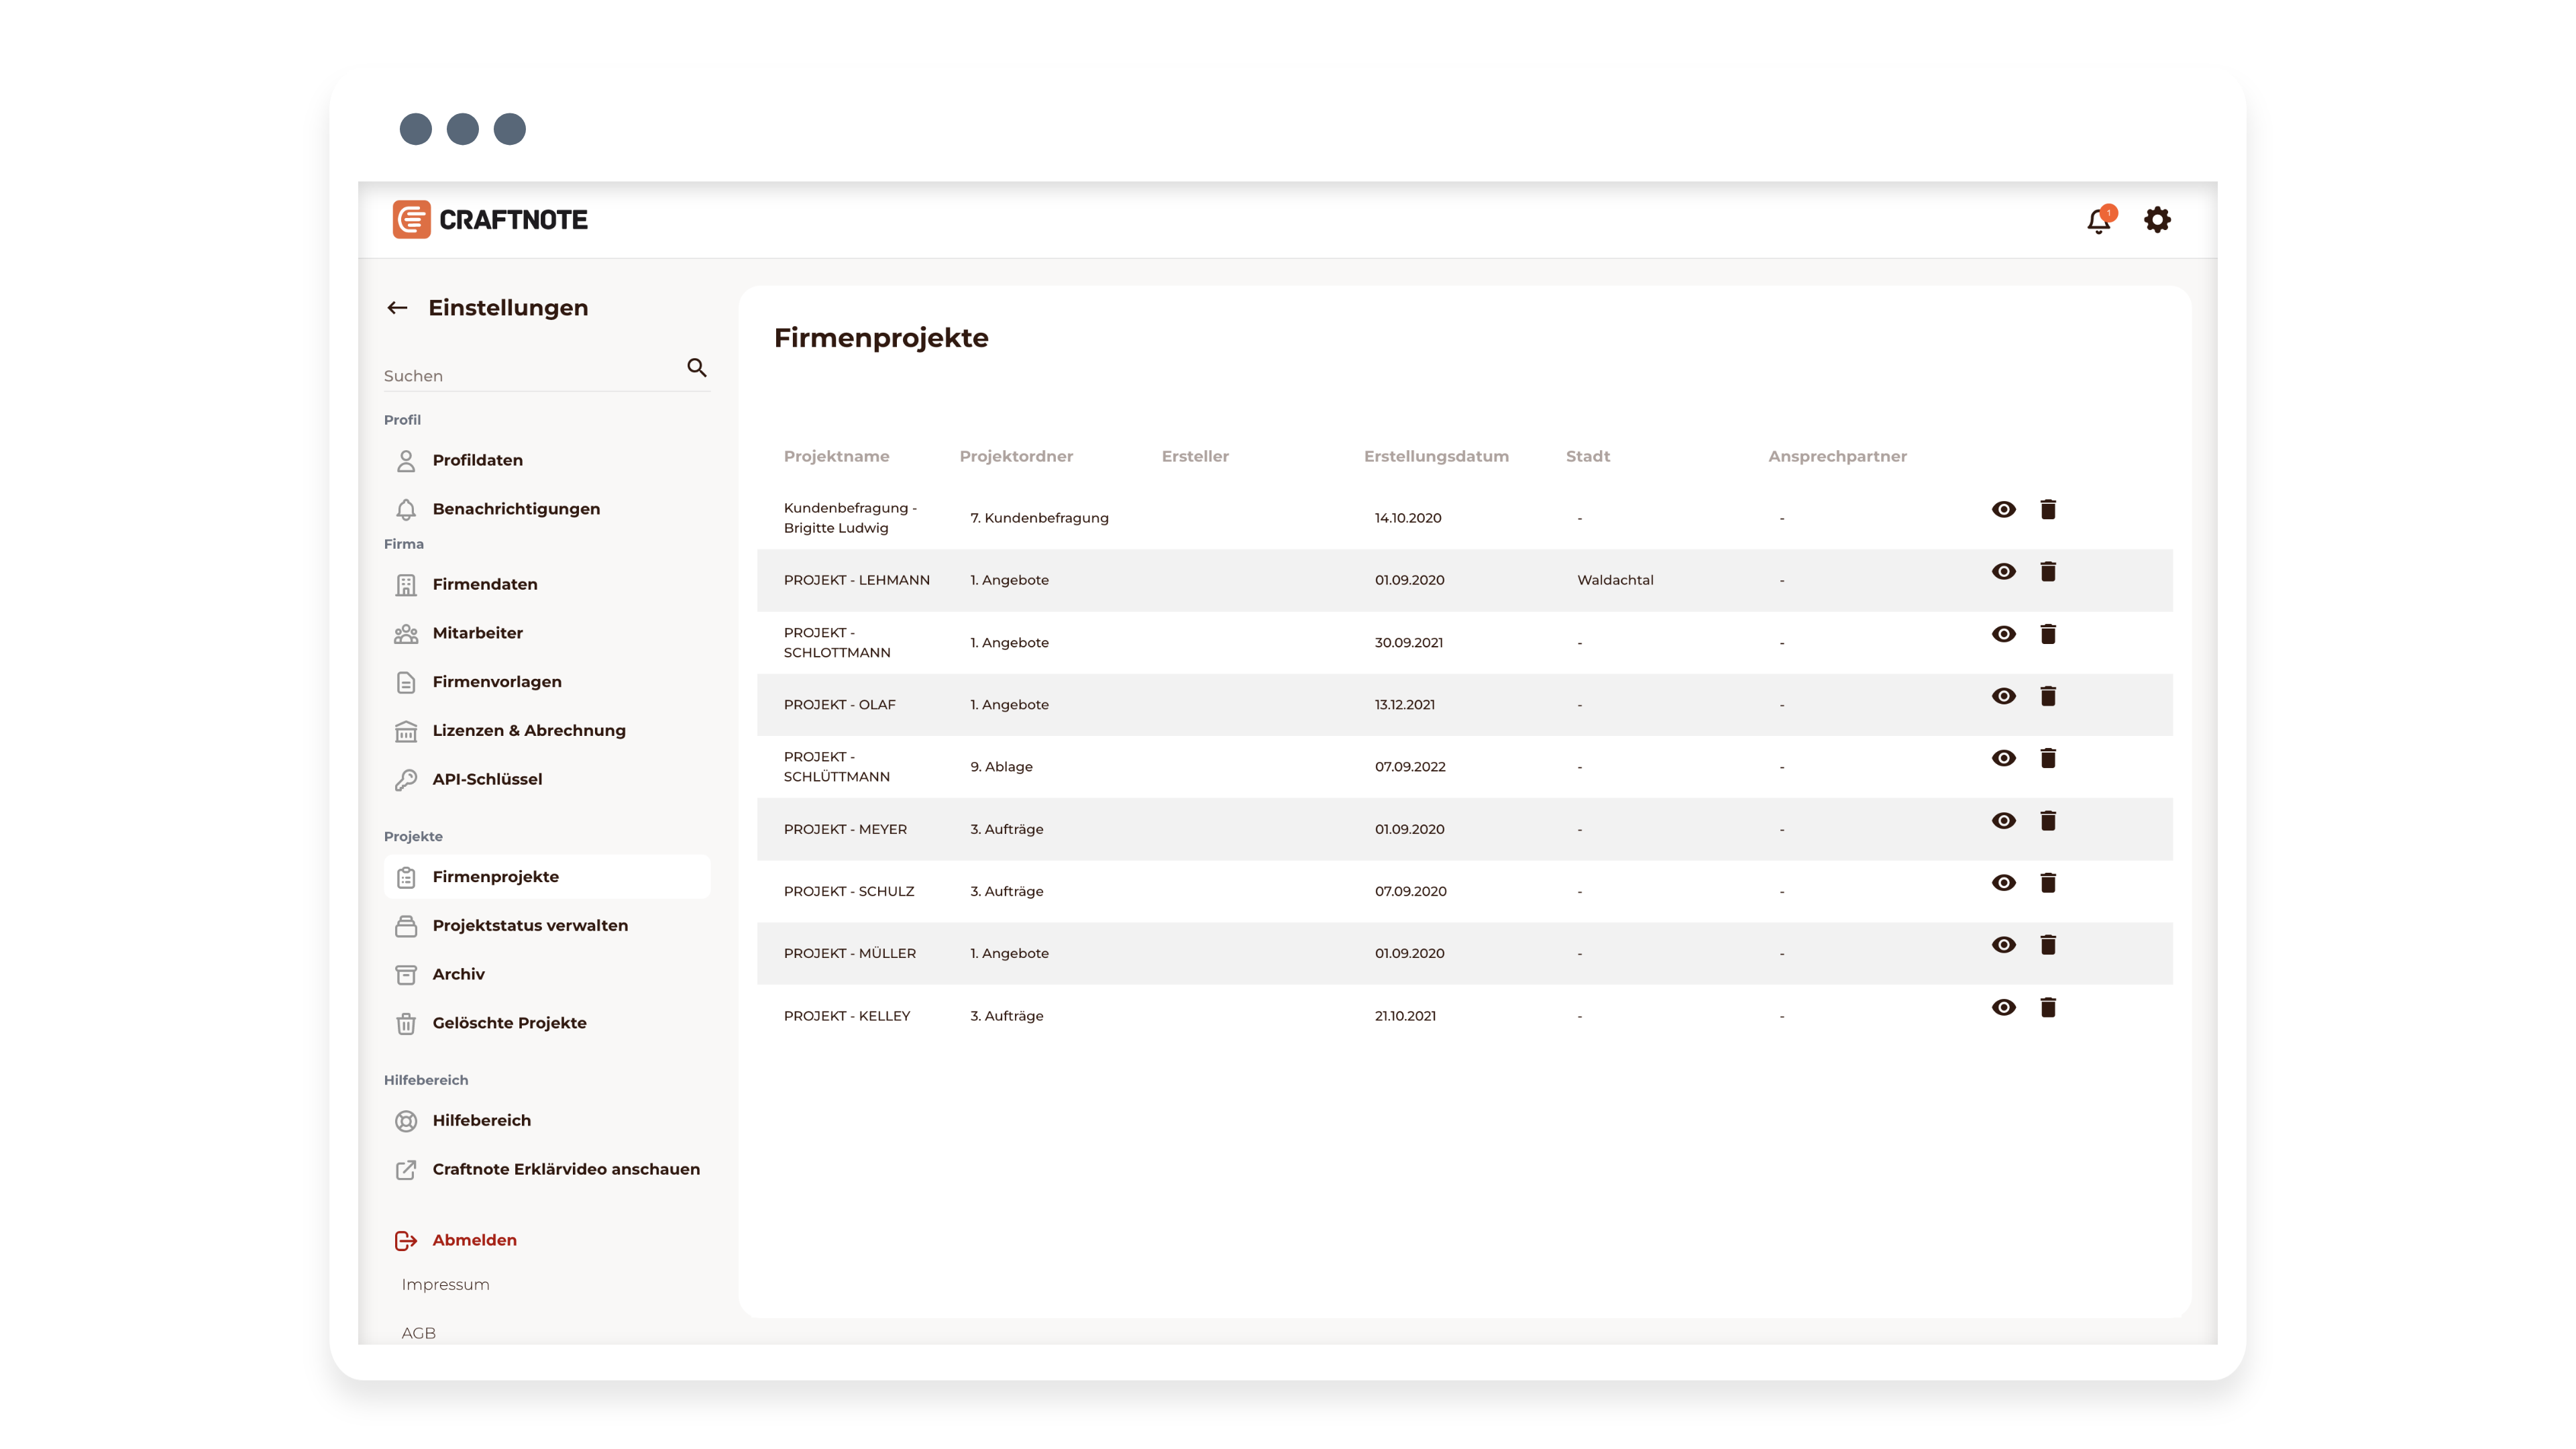Click the Ansprechpartner column header
This screenshot has width=2576, height=1449.
[x=1837, y=457]
